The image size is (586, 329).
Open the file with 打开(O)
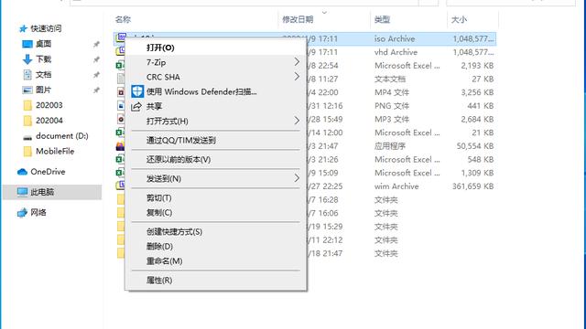[216, 48]
